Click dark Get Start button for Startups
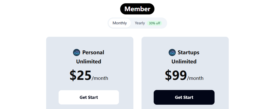 coord(184,97)
